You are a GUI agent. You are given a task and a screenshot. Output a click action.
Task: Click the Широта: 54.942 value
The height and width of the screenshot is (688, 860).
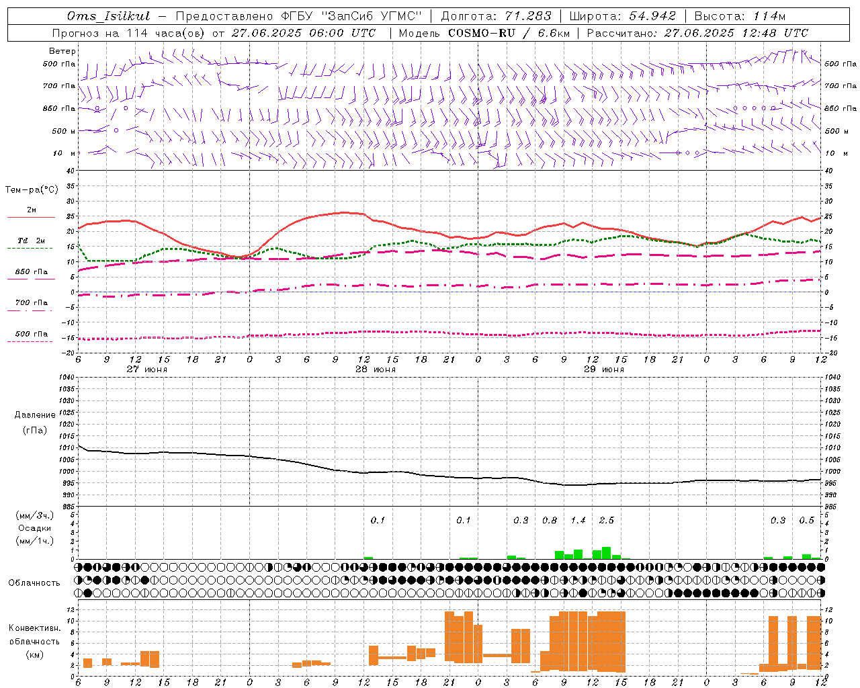623,16
